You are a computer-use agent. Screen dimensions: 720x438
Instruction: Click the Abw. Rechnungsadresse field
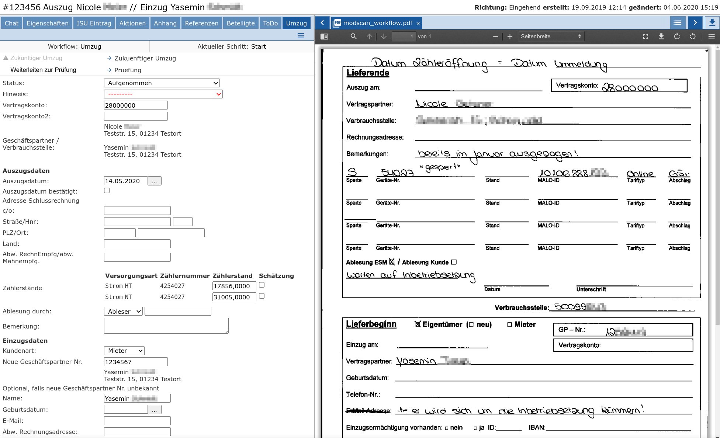coord(137,432)
